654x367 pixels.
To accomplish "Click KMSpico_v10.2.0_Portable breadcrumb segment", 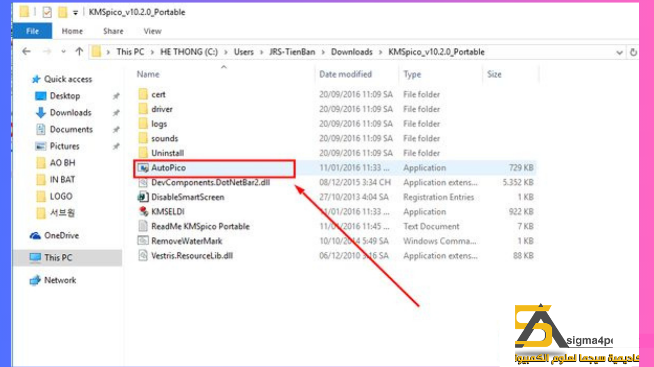I will pyautogui.click(x=436, y=52).
